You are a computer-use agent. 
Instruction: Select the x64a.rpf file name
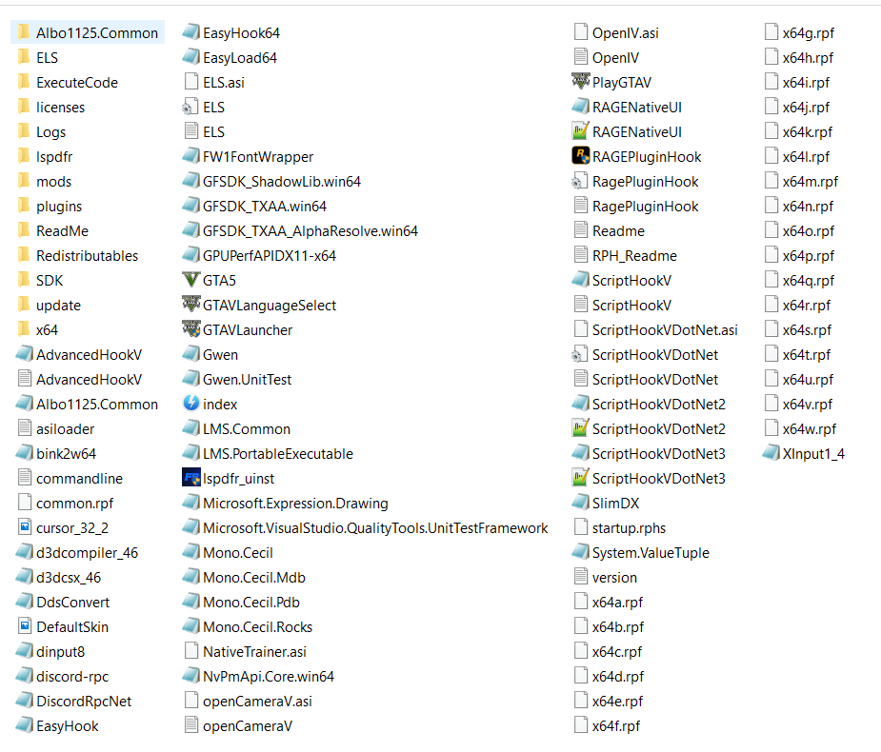[x=617, y=602]
